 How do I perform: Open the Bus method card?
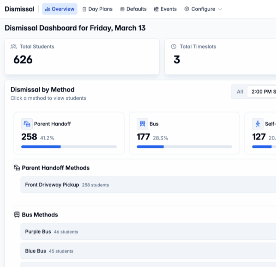pos(184,133)
